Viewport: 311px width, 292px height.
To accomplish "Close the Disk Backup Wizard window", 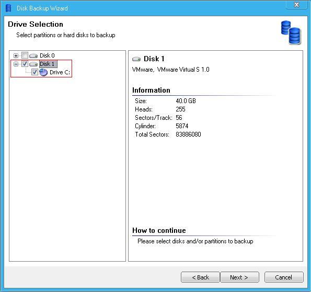I will click(x=296, y=4).
